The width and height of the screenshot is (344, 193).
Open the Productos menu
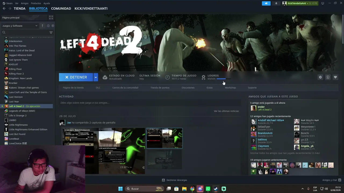point(36,3)
